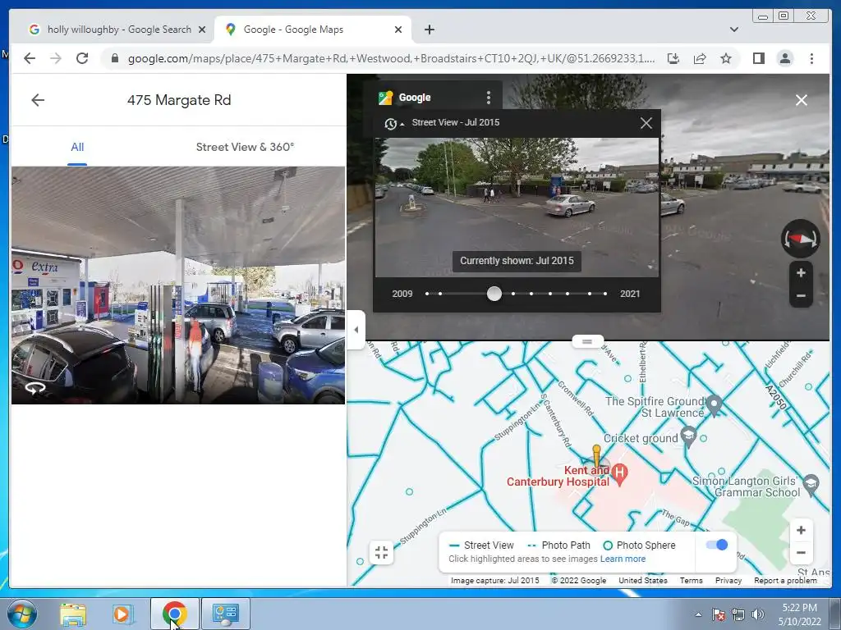This screenshot has height=630, width=841.
Task: Select the Cricket ground pin
Action: 689,436
